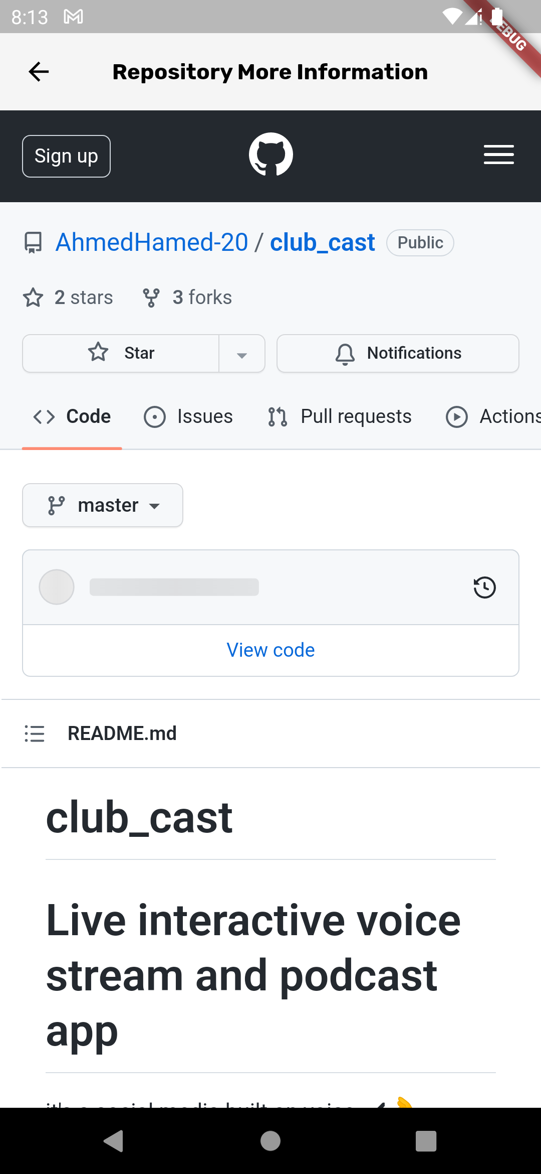Screen dimensions: 541x1174
Task: Click the Public badge next to club_cast
Action: tap(420, 242)
